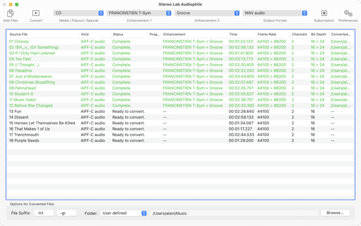Expand the FRANCINSTIEN T-Sym Enhancement 1 dropdown
The height and width of the screenshot is (226, 361).
point(139,13)
